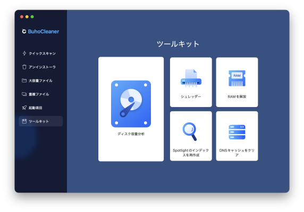Click Spotlight のインデックスを再作成 label
Image resolution: width=304 pixels, height=212 pixels.
pos(191,153)
